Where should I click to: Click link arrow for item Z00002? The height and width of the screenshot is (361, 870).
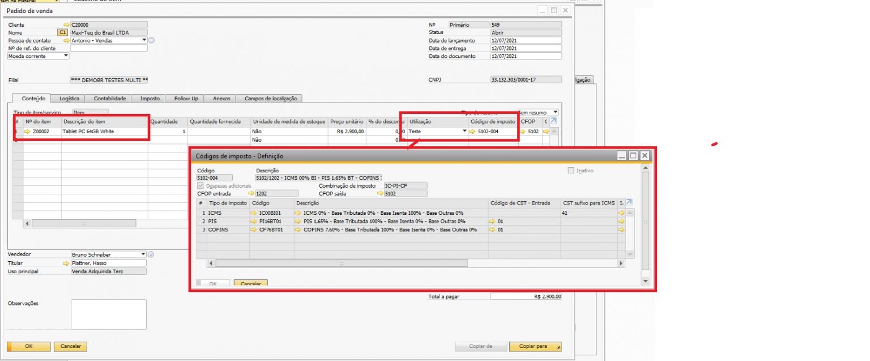click(x=28, y=131)
